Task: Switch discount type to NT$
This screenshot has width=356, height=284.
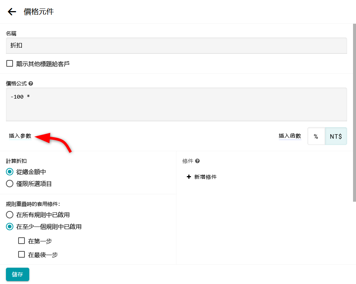Action: (x=336, y=136)
